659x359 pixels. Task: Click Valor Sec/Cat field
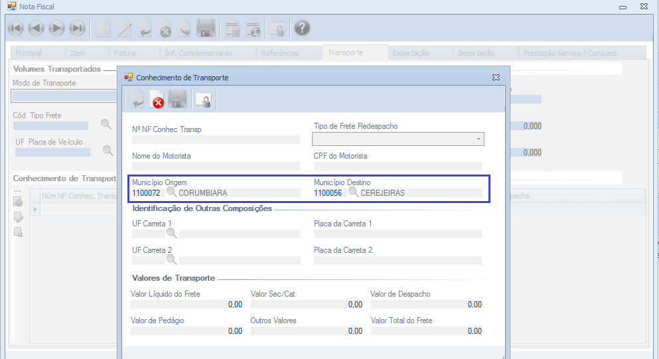coord(307,305)
